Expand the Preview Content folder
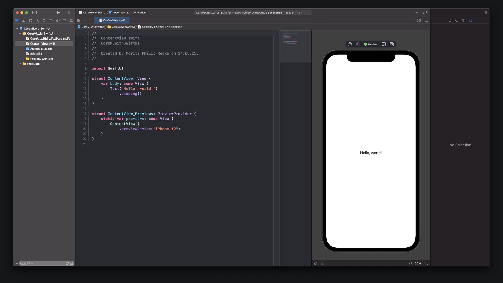This screenshot has width=503, height=283. 24,59
